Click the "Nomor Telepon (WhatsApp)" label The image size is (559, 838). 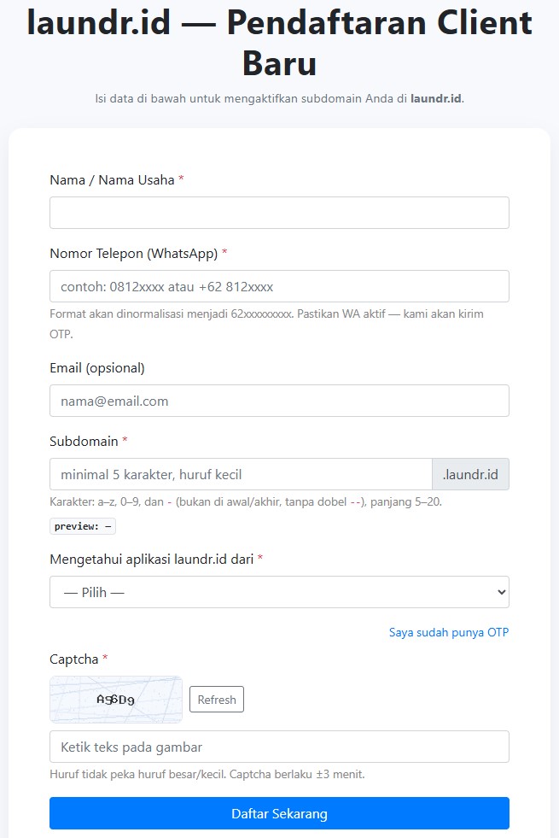(133, 254)
